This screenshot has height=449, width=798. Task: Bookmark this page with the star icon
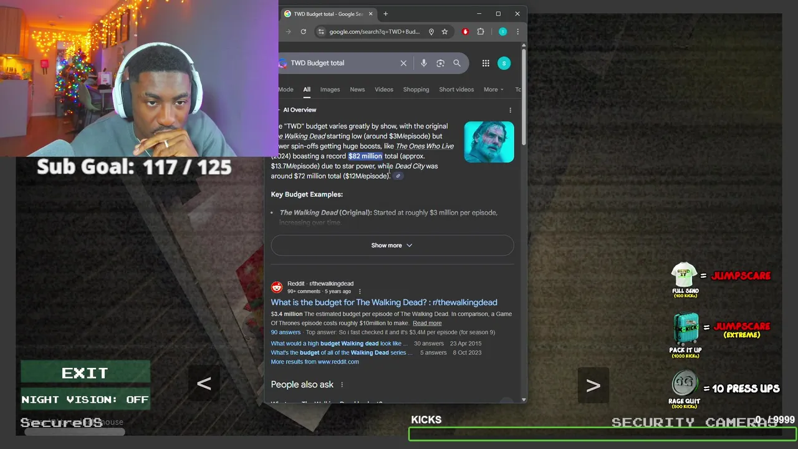tap(445, 32)
